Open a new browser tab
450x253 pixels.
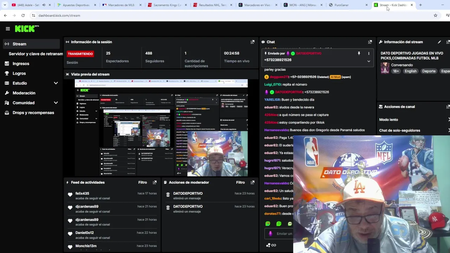tap(420, 5)
